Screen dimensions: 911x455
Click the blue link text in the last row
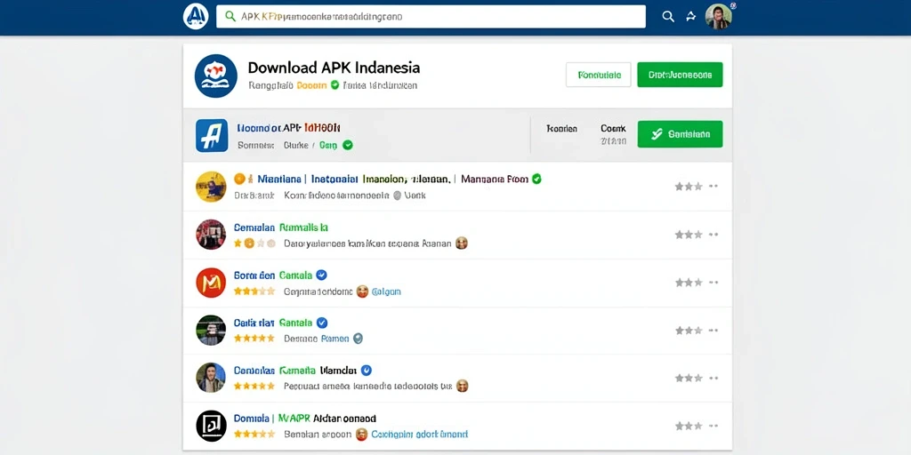click(420, 434)
